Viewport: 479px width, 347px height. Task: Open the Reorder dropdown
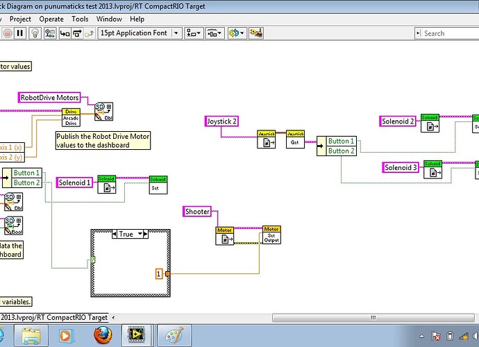pyautogui.click(x=237, y=33)
